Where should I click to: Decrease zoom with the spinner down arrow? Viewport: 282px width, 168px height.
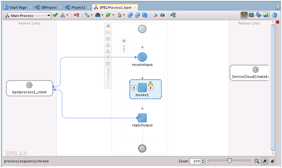tap(203, 163)
